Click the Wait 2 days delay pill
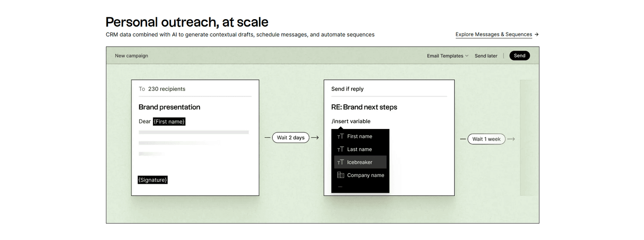Viewport: 644px width, 240px height. click(x=291, y=137)
